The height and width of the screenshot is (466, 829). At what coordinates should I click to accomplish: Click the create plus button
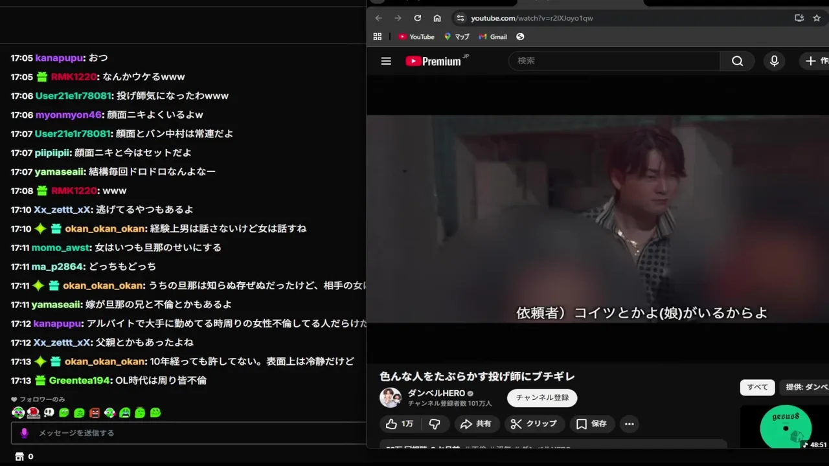(x=814, y=61)
